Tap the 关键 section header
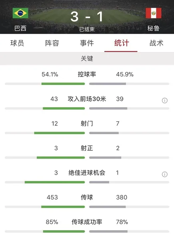Viewport: 174px width, 237px height. (87, 58)
